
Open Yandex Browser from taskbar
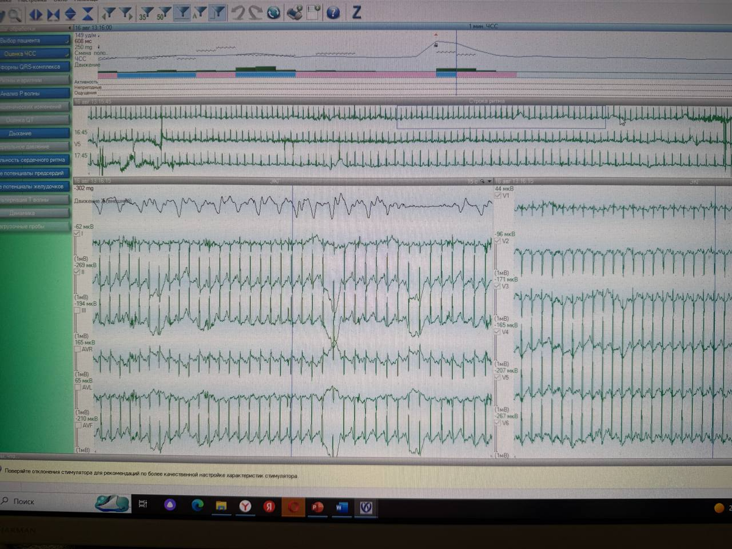[245, 505]
